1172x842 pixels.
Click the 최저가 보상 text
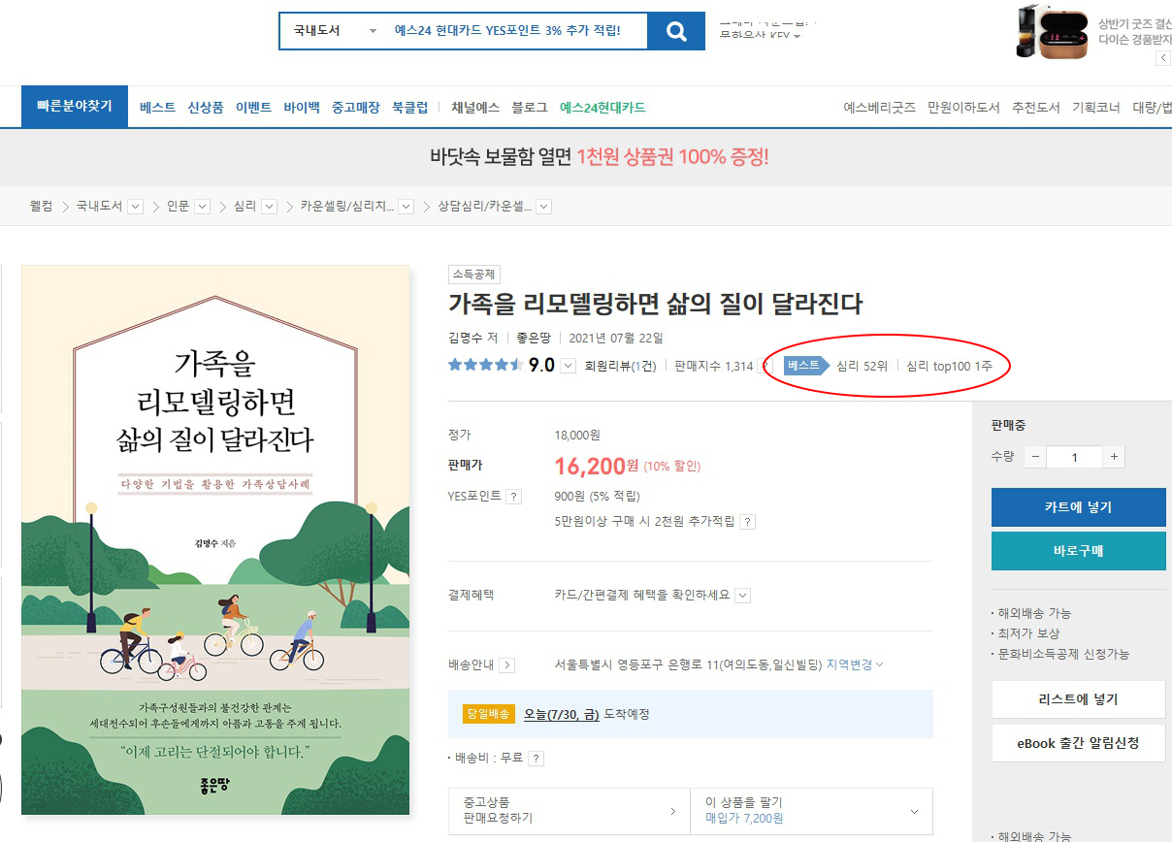tap(1029, 633)
